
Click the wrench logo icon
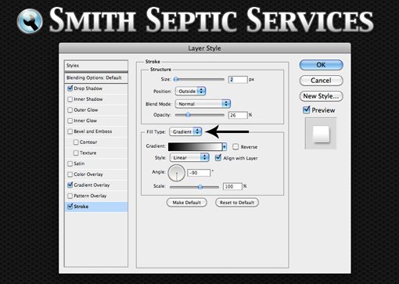[x=30, y=21]
